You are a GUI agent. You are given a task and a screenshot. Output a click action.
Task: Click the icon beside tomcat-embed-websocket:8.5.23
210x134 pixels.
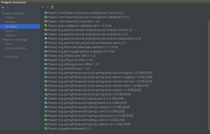tap(46, 38)
